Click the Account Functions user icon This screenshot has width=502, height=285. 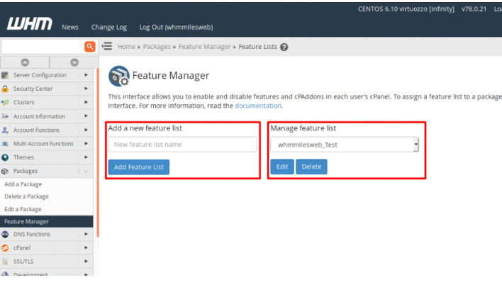pyautogui.click(x=5, y=130)
